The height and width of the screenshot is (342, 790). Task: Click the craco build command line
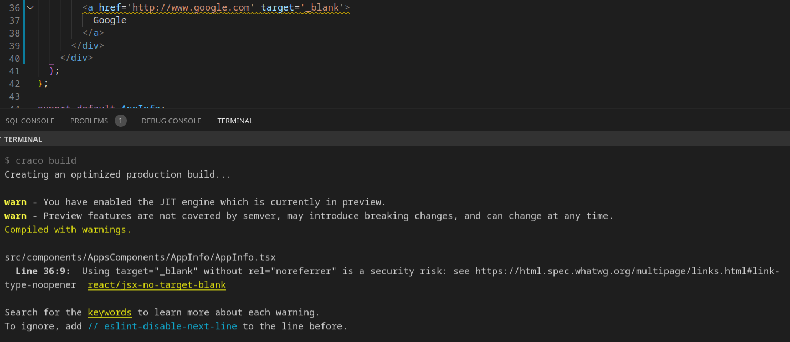[x=40, y=160]
